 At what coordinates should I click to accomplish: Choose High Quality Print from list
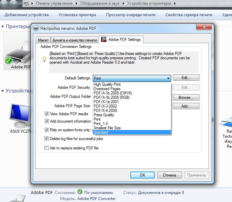pyautogui.click(x=132, y=84)
